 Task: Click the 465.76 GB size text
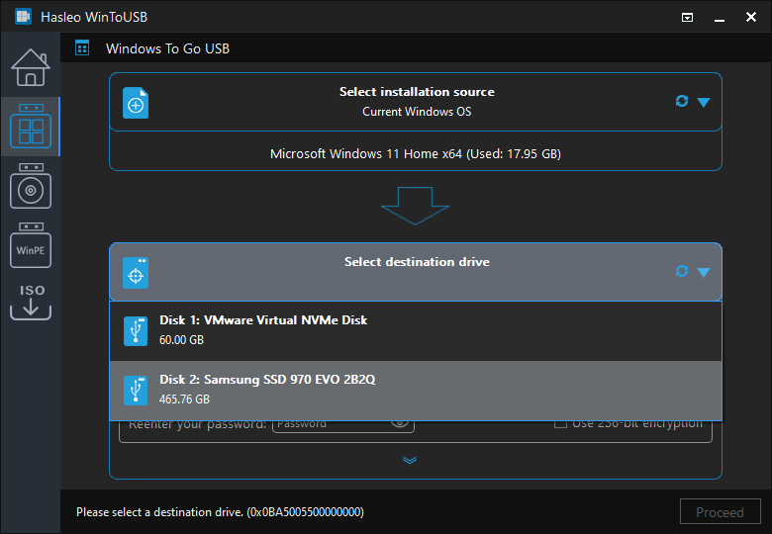(x=184, y=400)
